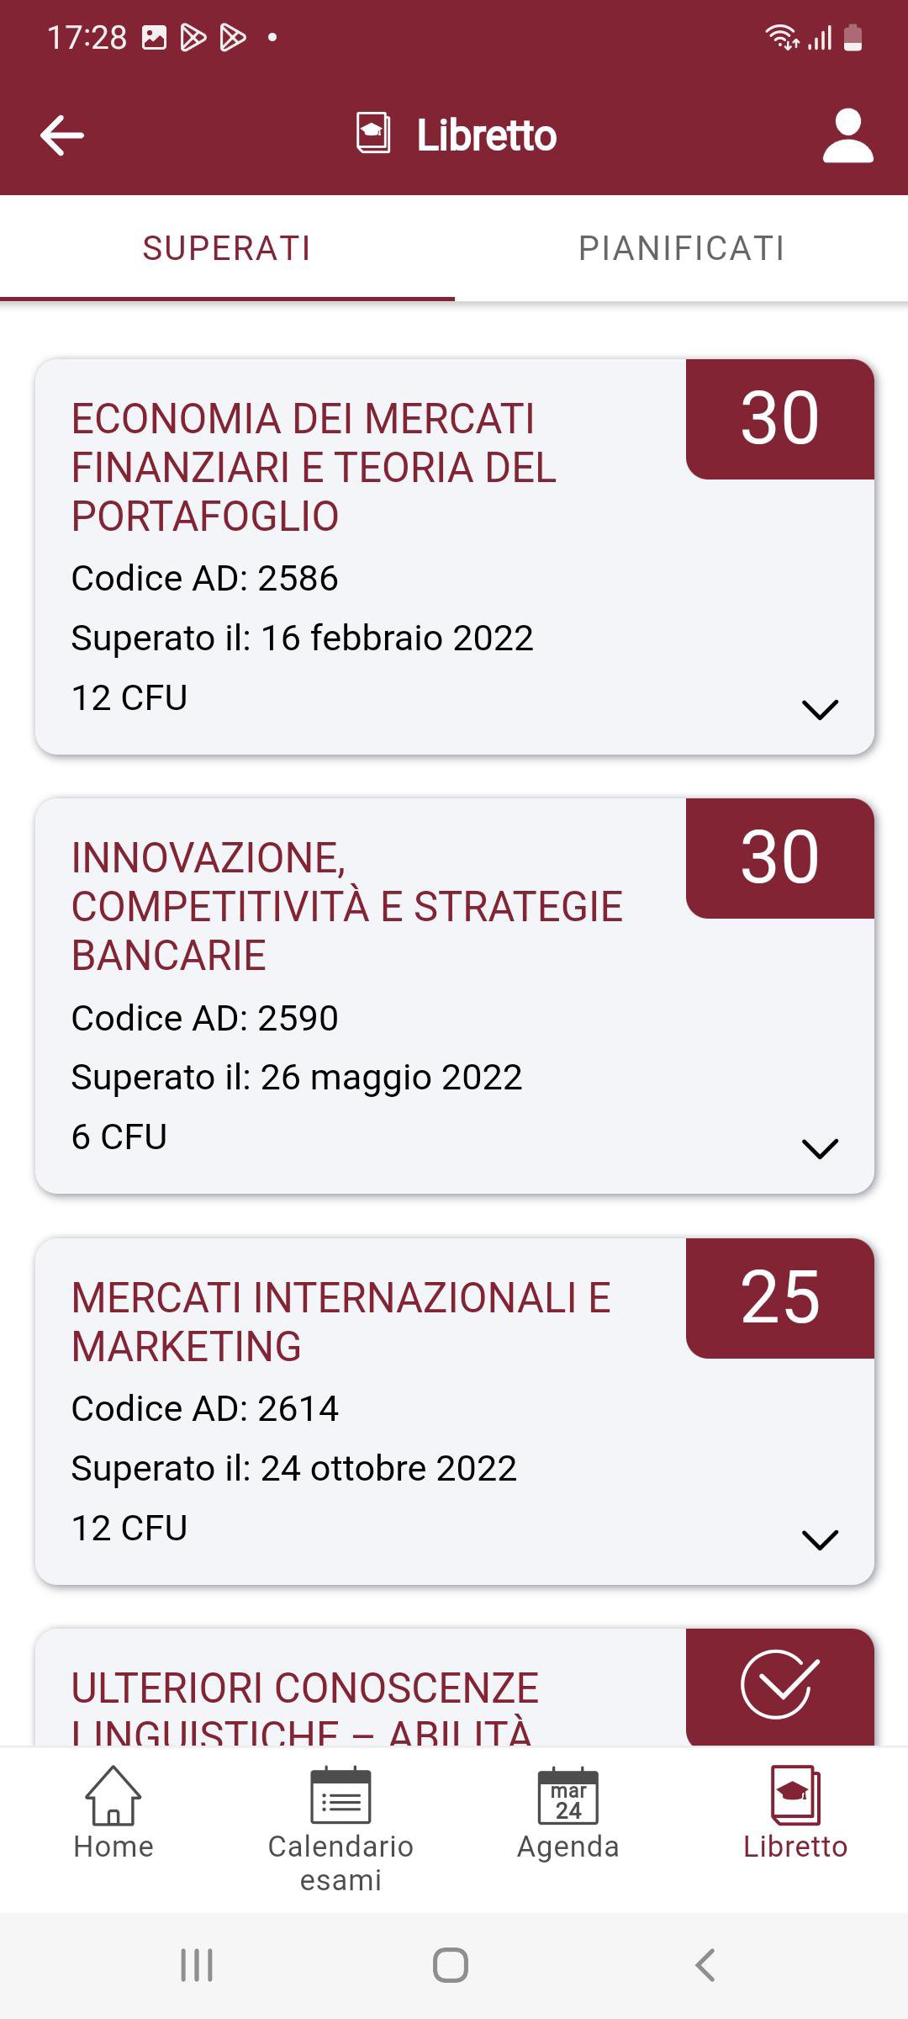Switch to the Pianificati tab
Viewport: 908px width, 2019px height.
coord(681,249)
